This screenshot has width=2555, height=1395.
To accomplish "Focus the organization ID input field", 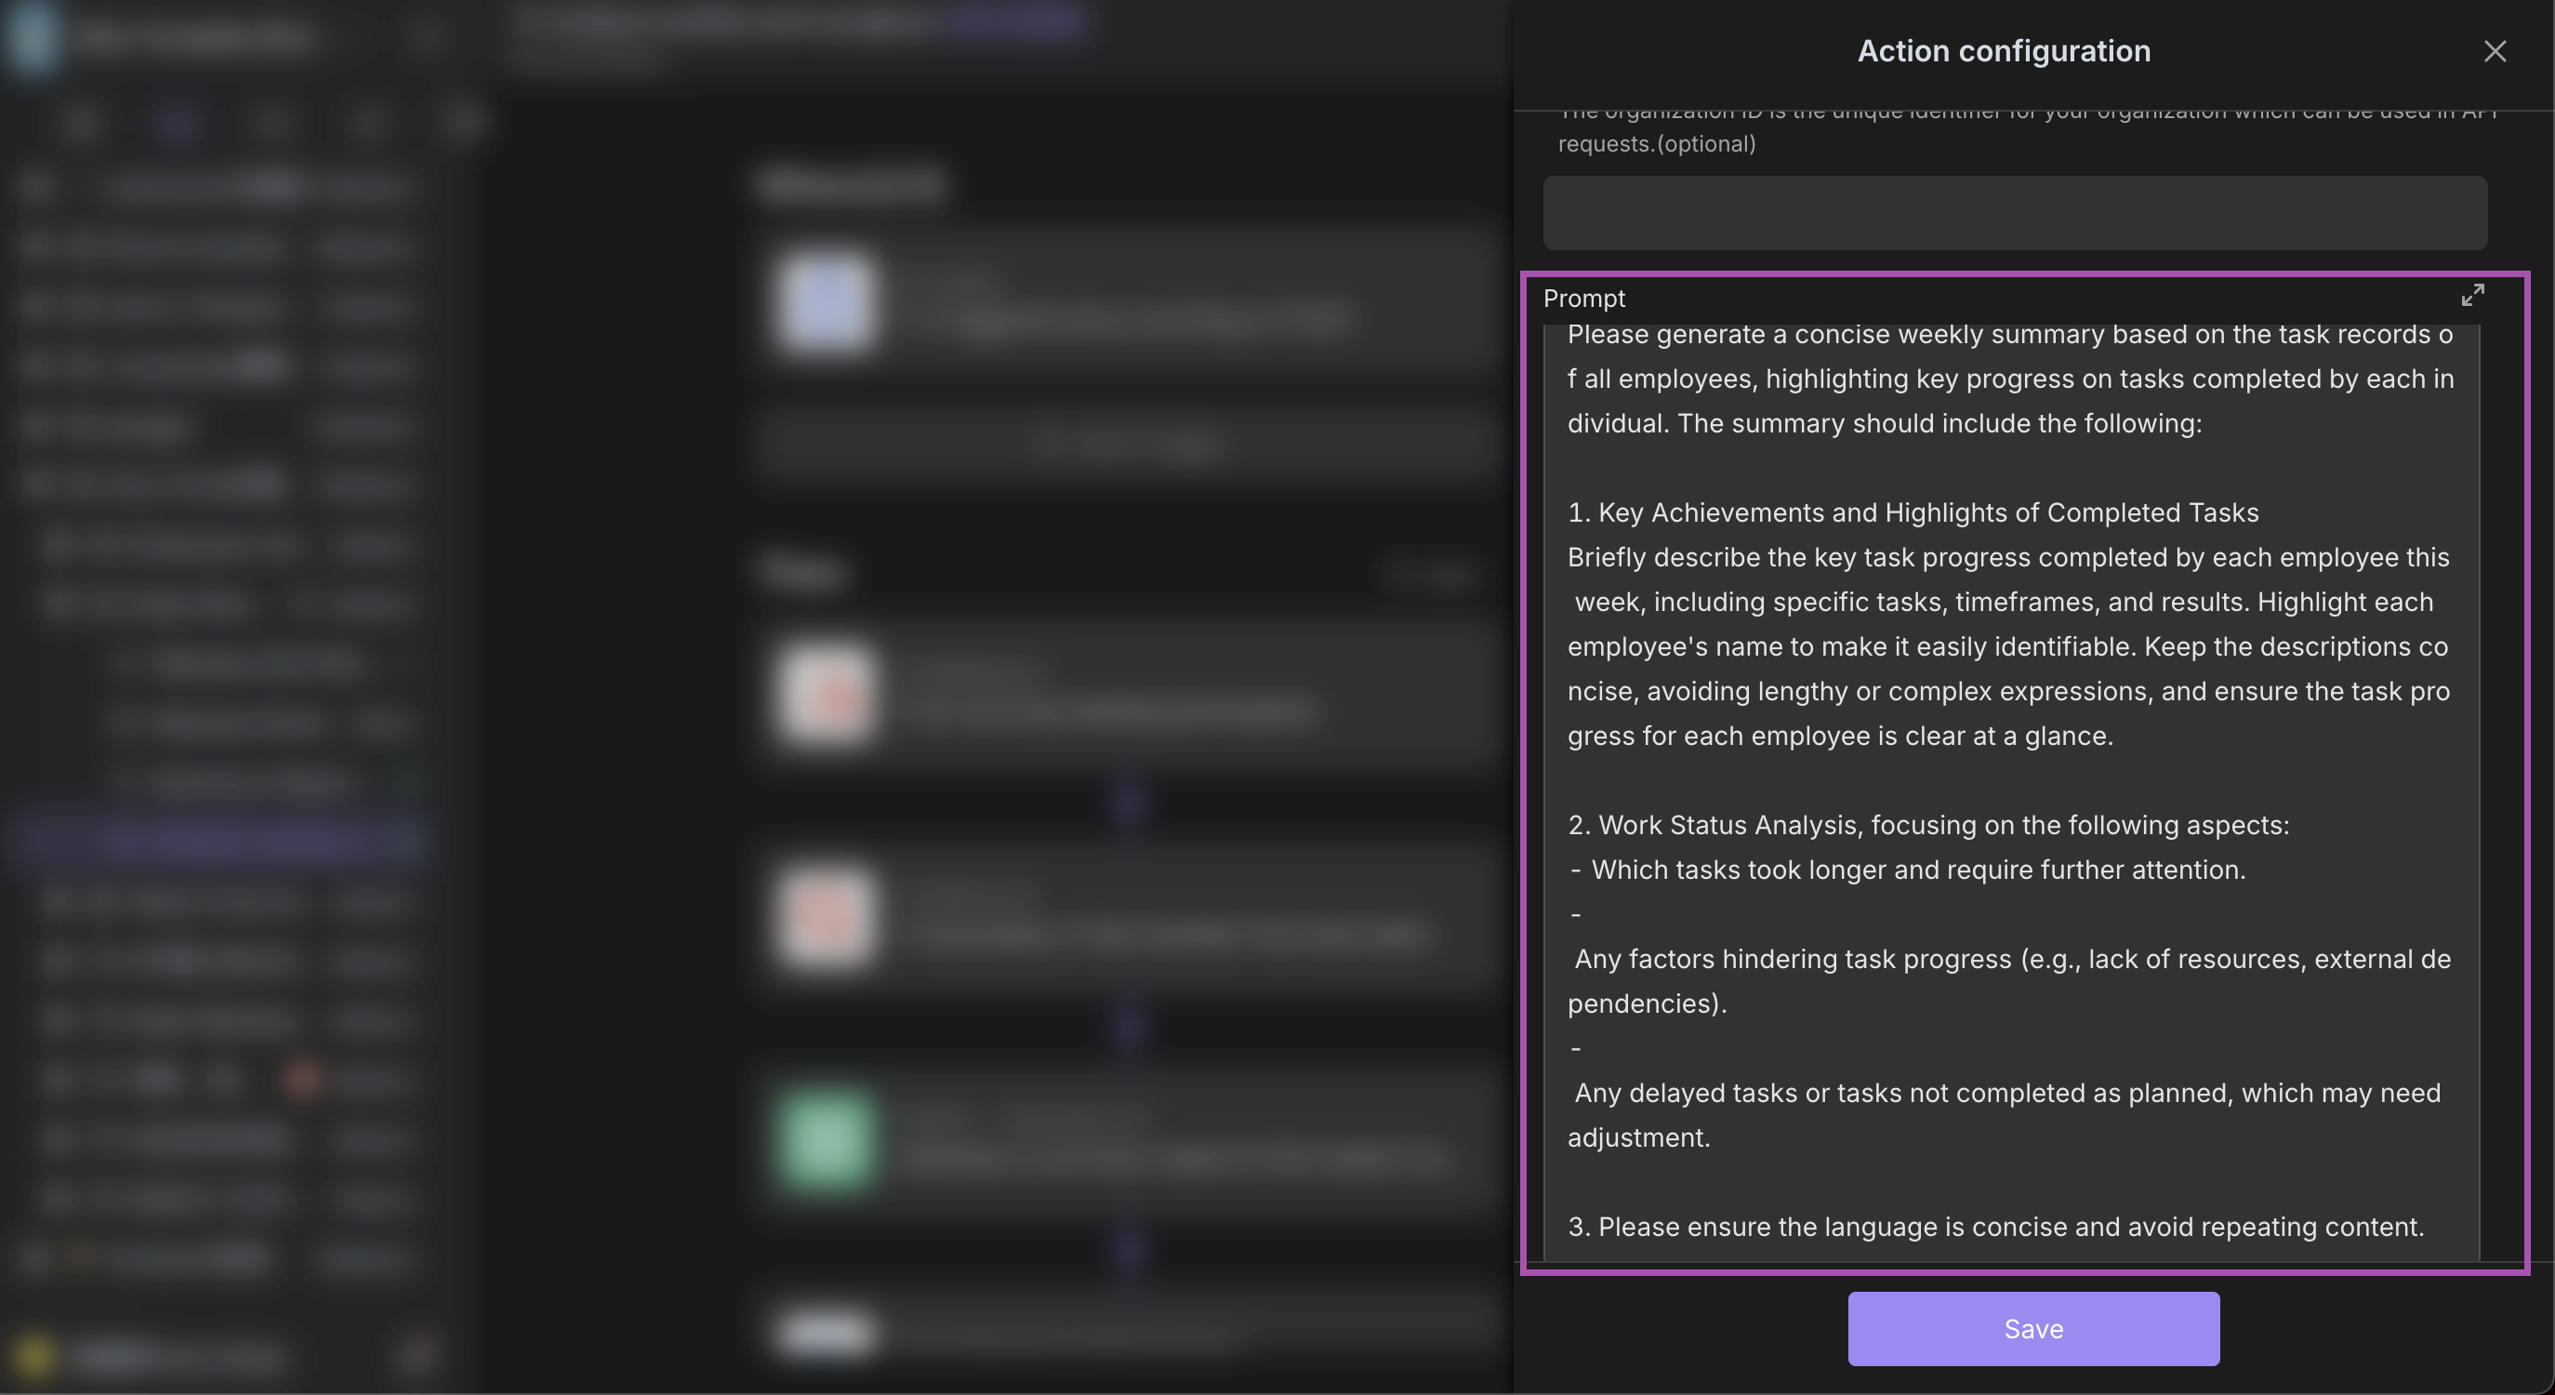I will pos(2014,212).
